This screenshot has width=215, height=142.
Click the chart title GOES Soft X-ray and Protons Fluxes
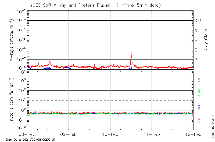coord(95,5)
